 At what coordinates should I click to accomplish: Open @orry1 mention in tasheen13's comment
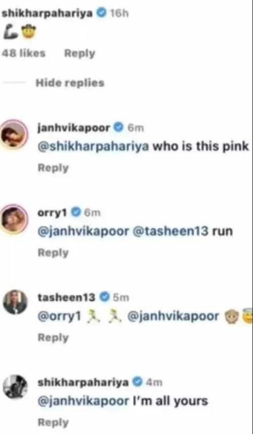[x=59, y=316]
